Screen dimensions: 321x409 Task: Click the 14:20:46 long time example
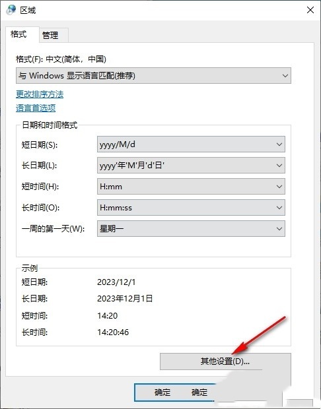113,332
